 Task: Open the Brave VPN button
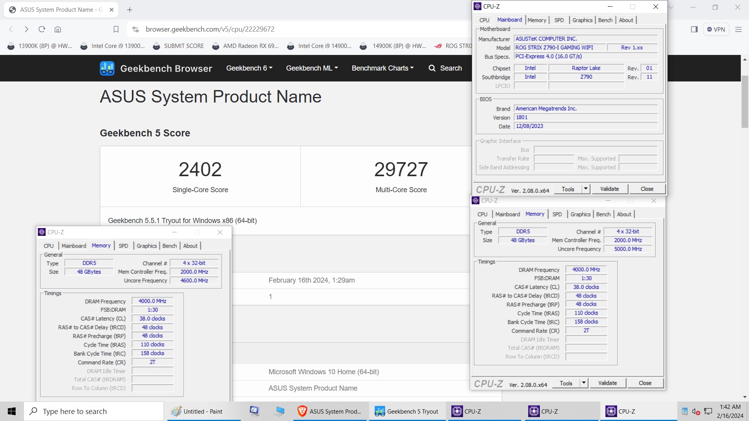[716, 29]
